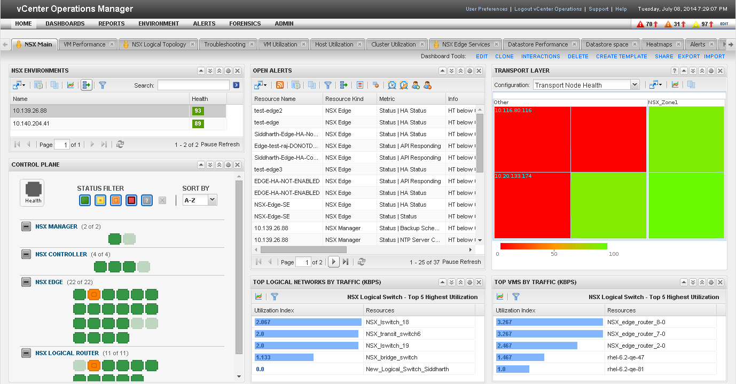The width and height of the screenshot is (736, 384).
Task: Click the suspend user icon in Open Alerts toolbar
Action: click(x=427, y=85)
